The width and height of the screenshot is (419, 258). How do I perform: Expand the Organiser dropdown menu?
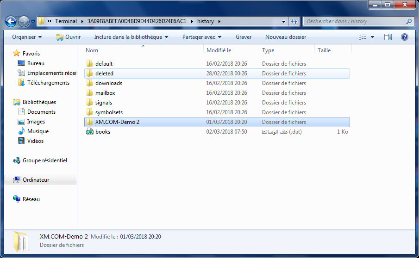(x=27, y=37)
